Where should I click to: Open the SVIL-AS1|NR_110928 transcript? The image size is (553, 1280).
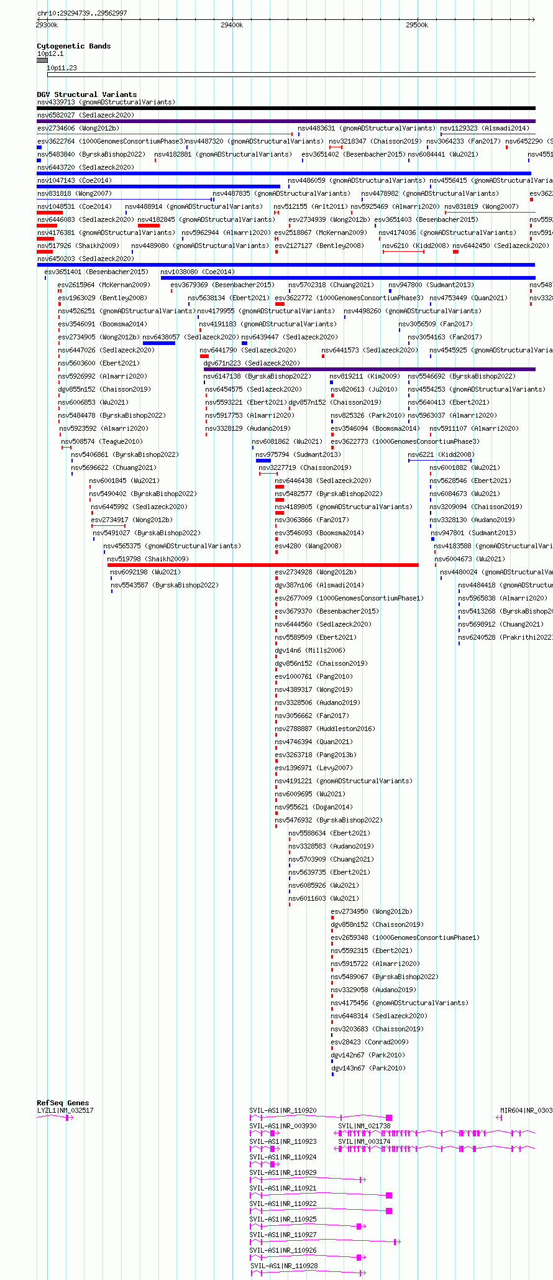(x=285, y=1266)
